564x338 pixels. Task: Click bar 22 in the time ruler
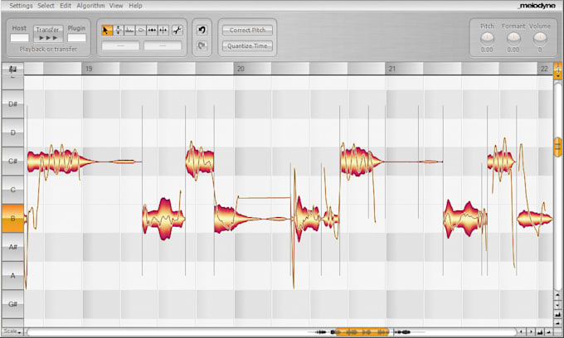click(544, 69)
